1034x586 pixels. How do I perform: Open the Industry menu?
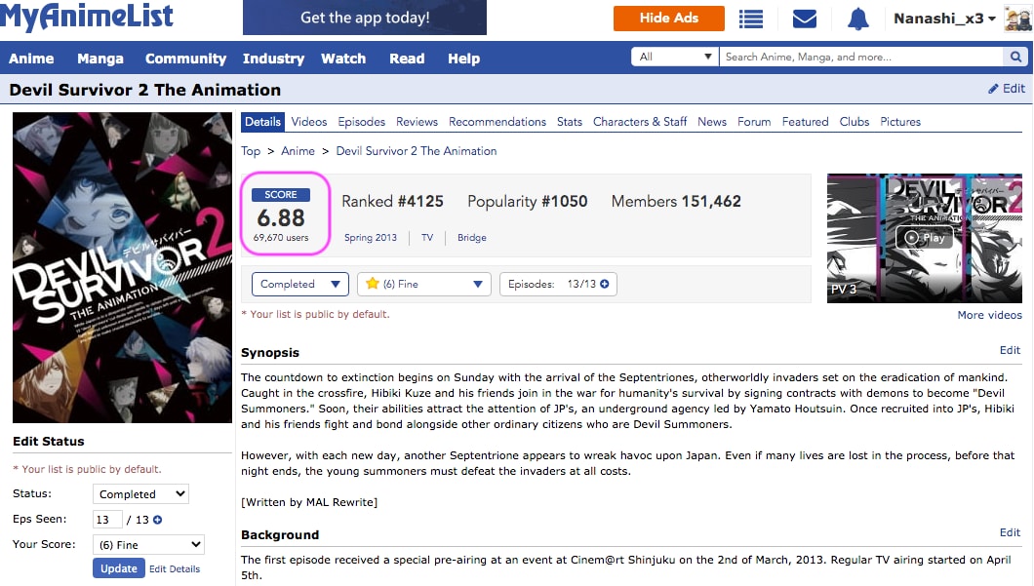tap(274, 59)
